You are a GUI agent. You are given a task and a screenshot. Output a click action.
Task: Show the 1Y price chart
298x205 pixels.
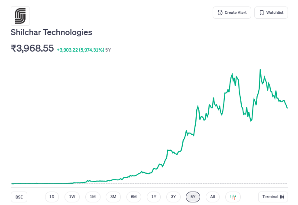154,197
